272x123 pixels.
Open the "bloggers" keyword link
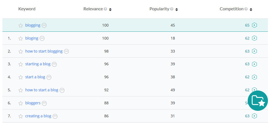tap(33, 103)
